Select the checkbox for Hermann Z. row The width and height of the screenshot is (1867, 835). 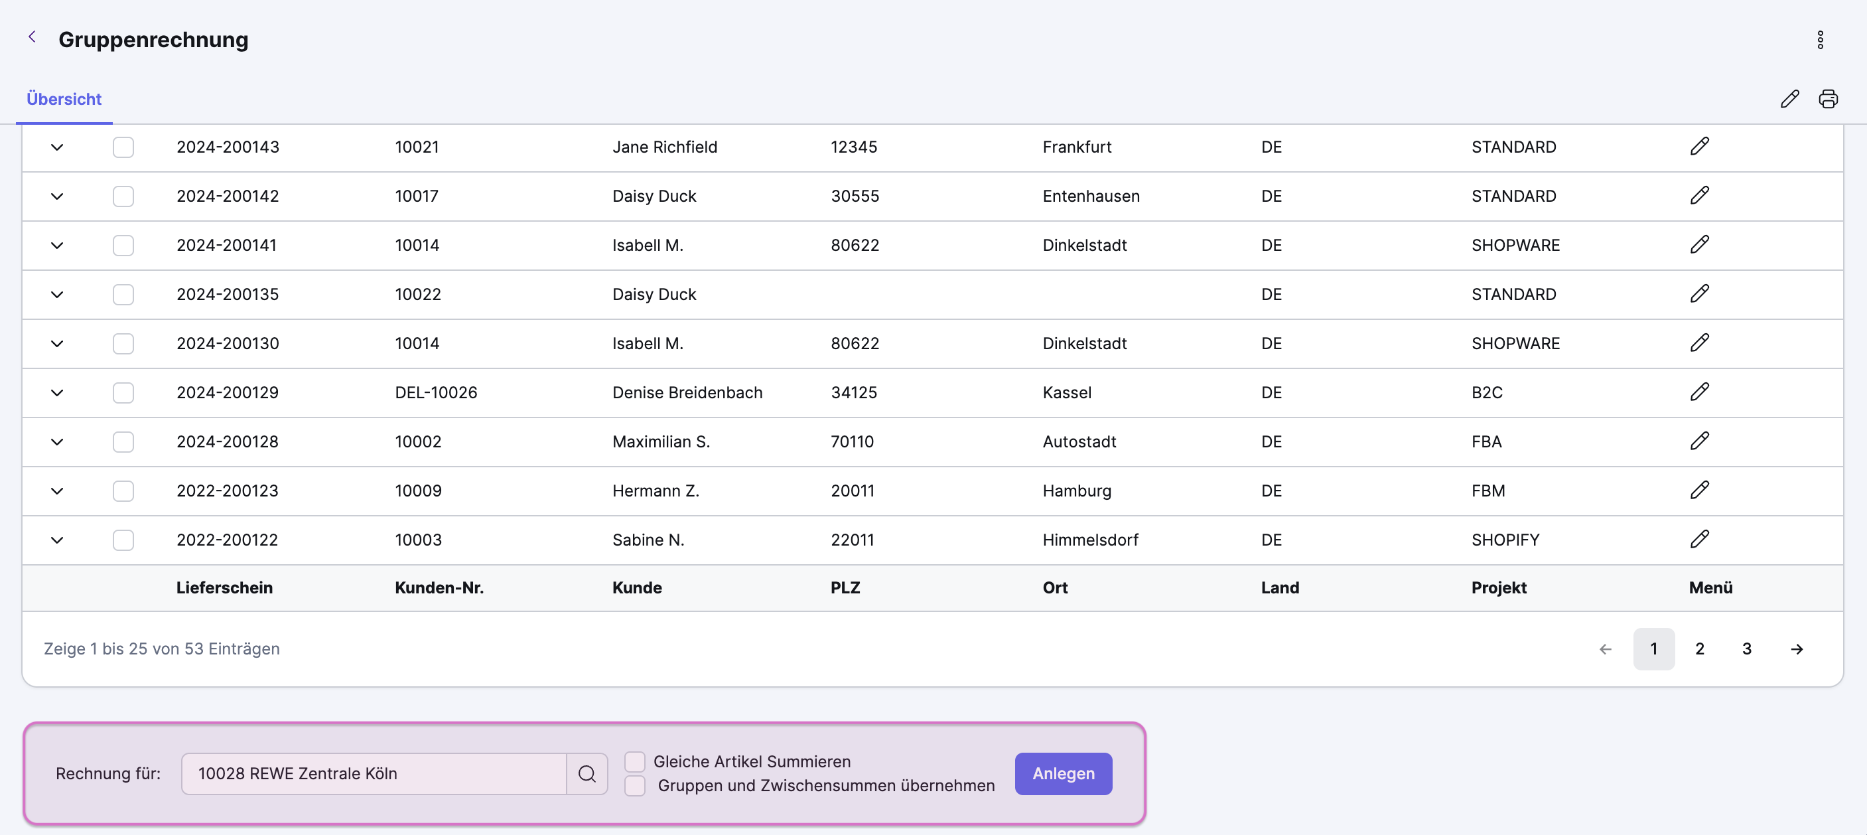point(123,491)
